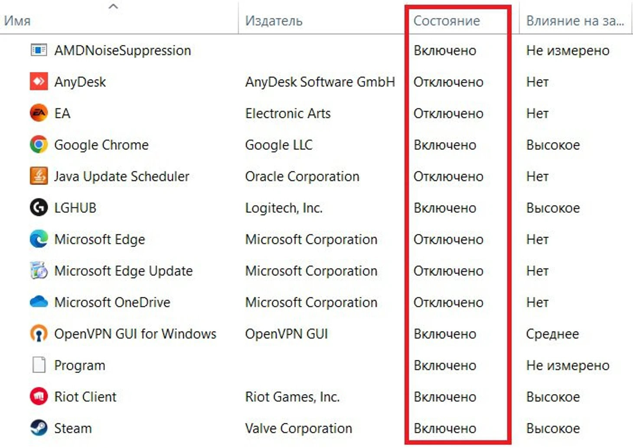Click the AMDNoiseSuppression icon
633x448 pixels.
point(39,50)
